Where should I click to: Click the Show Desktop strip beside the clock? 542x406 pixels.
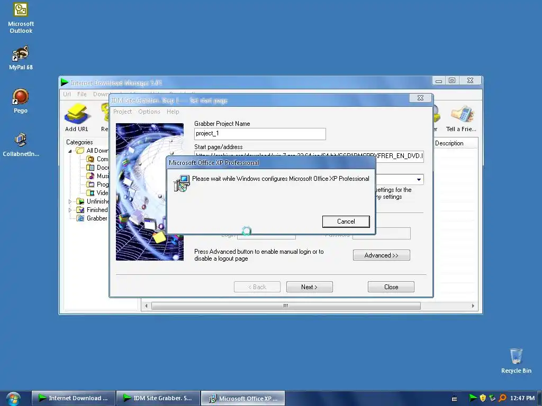coord(539,399)
